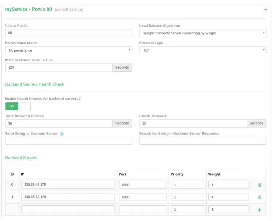273x221 pixels.
Task: Open the Persistence Mode dropdown
Action: point(68,50)
